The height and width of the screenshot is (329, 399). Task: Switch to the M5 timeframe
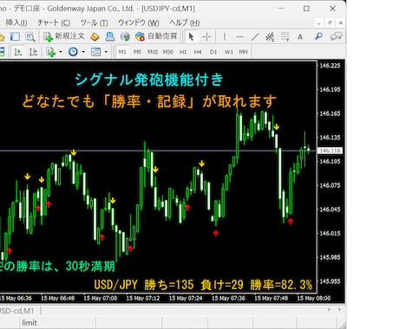click(x=137, y=52)
